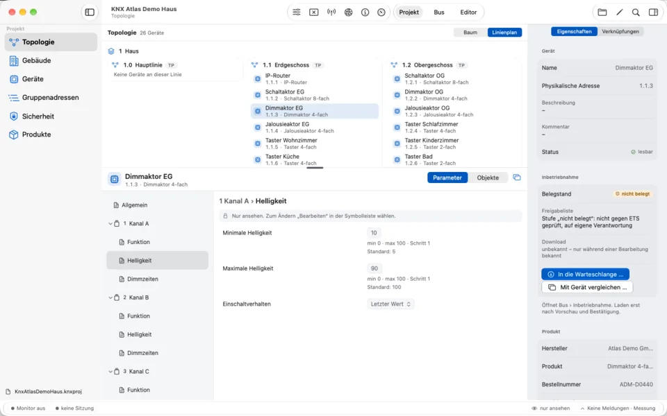Show the Objekte view

click(x=488, y=178)
